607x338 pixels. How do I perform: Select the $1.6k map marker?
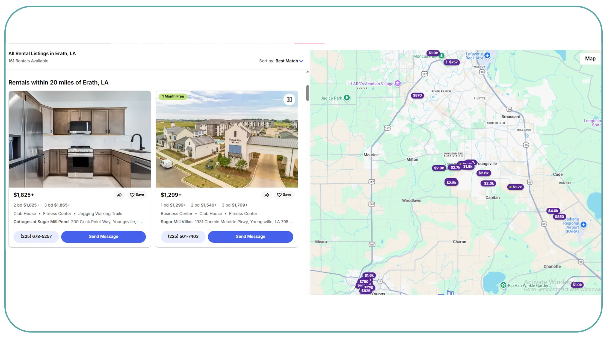tap(369, 275)
